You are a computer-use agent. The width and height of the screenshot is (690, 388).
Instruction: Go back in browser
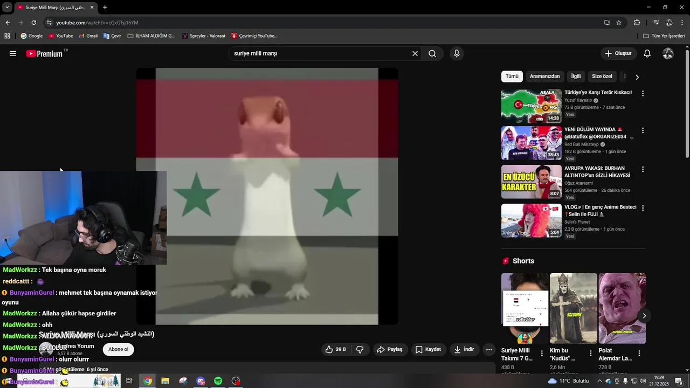point(8,23)
